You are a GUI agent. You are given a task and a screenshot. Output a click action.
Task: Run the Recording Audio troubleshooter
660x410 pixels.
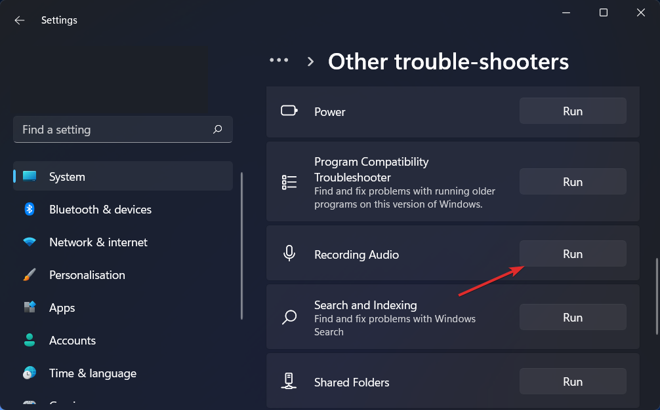(x=573, y=254)
